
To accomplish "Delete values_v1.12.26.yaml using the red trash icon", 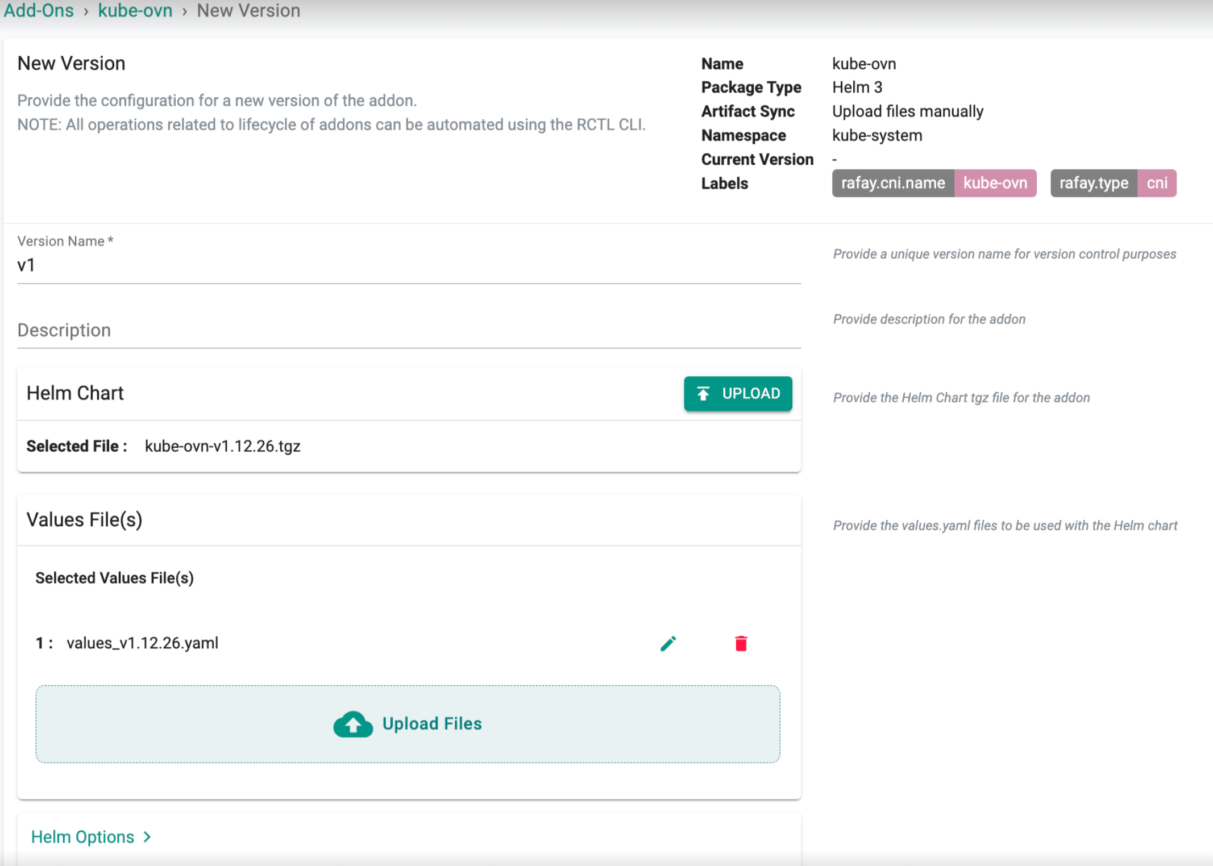I will pos(741,643).
